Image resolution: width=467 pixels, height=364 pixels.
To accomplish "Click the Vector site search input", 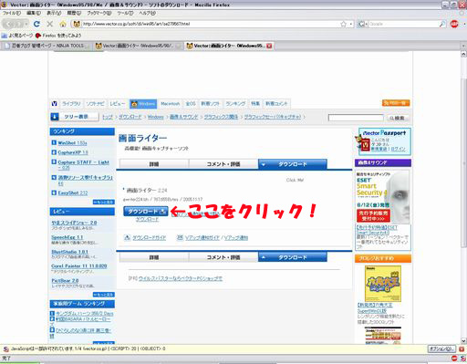I will pyautogui.click(x=356, y=118).
